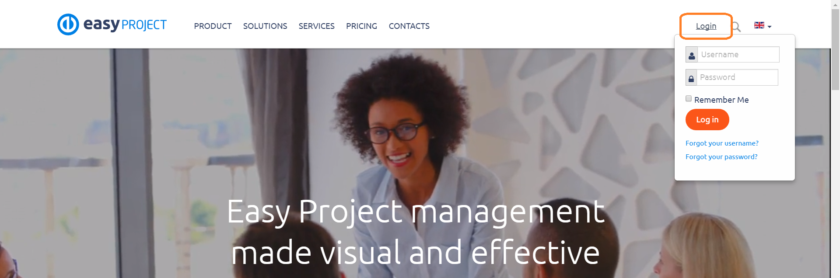Open the SOLUTIONS menu
Image resolution: width=840 pixels, height=278 pixels.
click(x=265, y=26)
